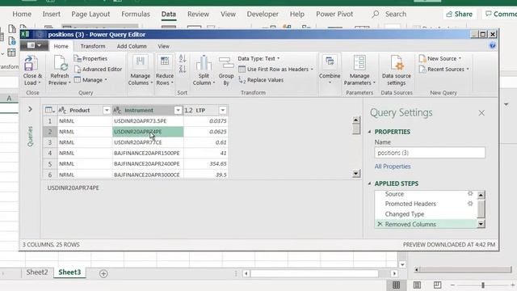The image size is (517, 291).
Task: Click the Refresh Preview icon
Action: pos(60,63)
